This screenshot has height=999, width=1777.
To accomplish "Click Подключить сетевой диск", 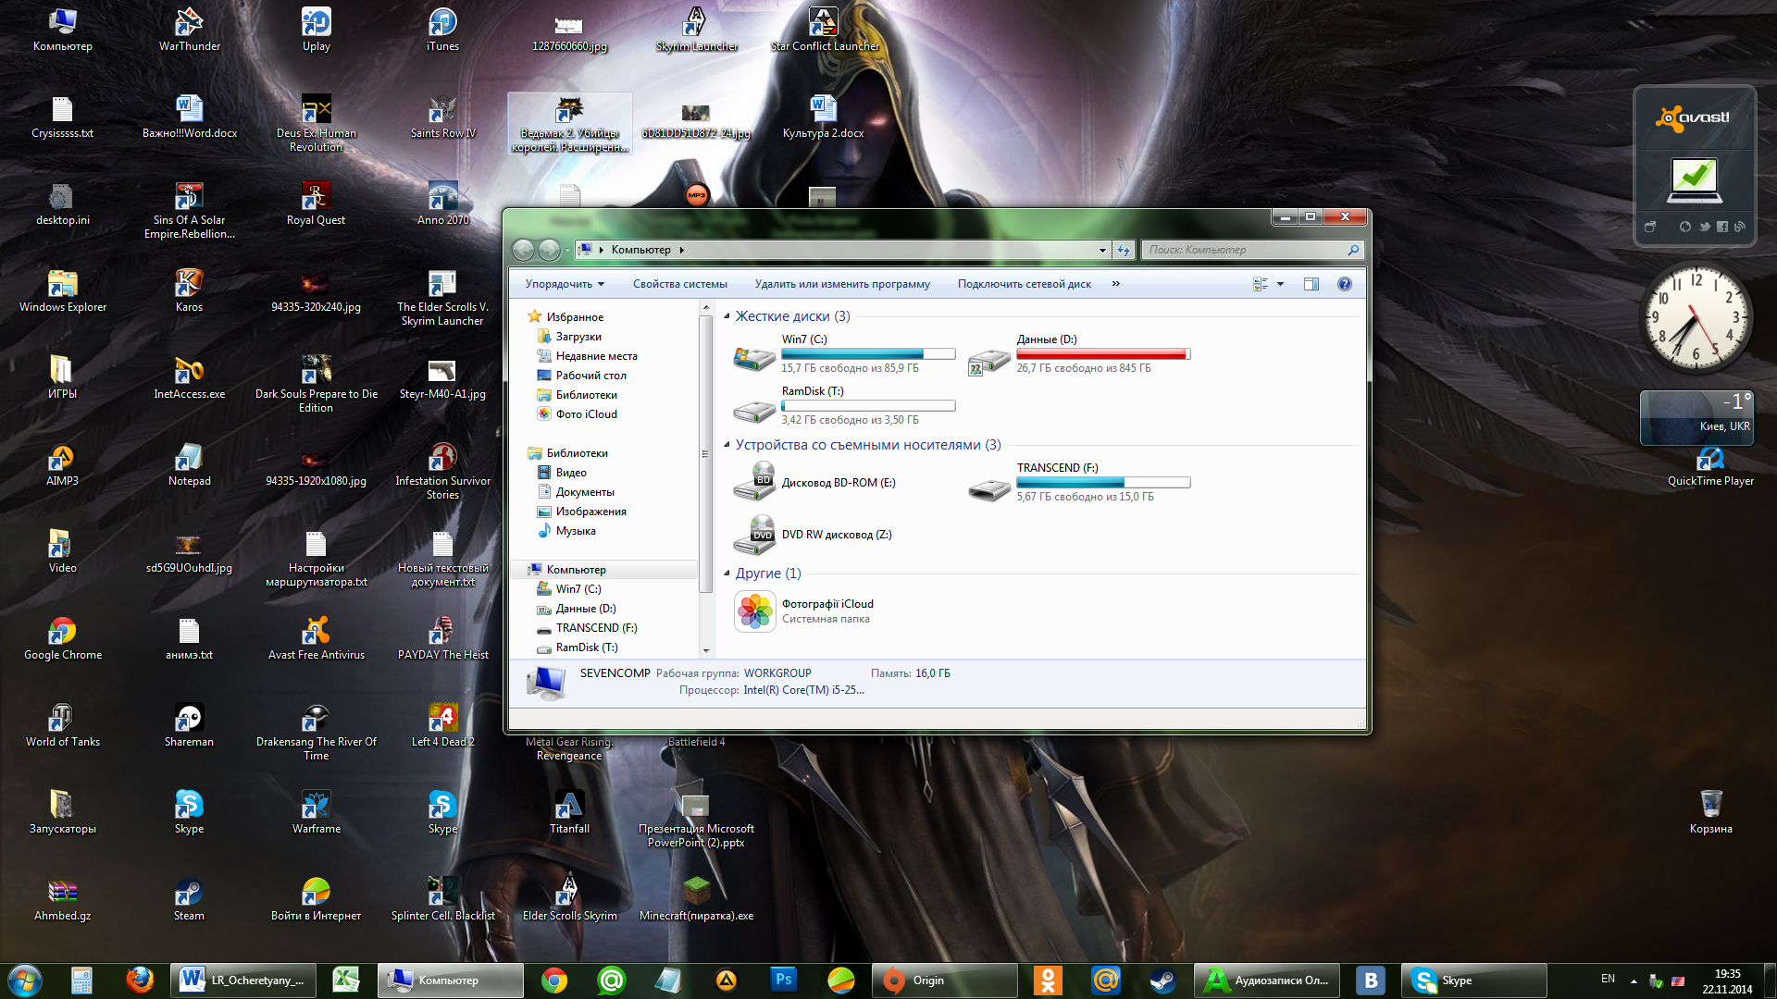I will click(x=1024, y=284).
